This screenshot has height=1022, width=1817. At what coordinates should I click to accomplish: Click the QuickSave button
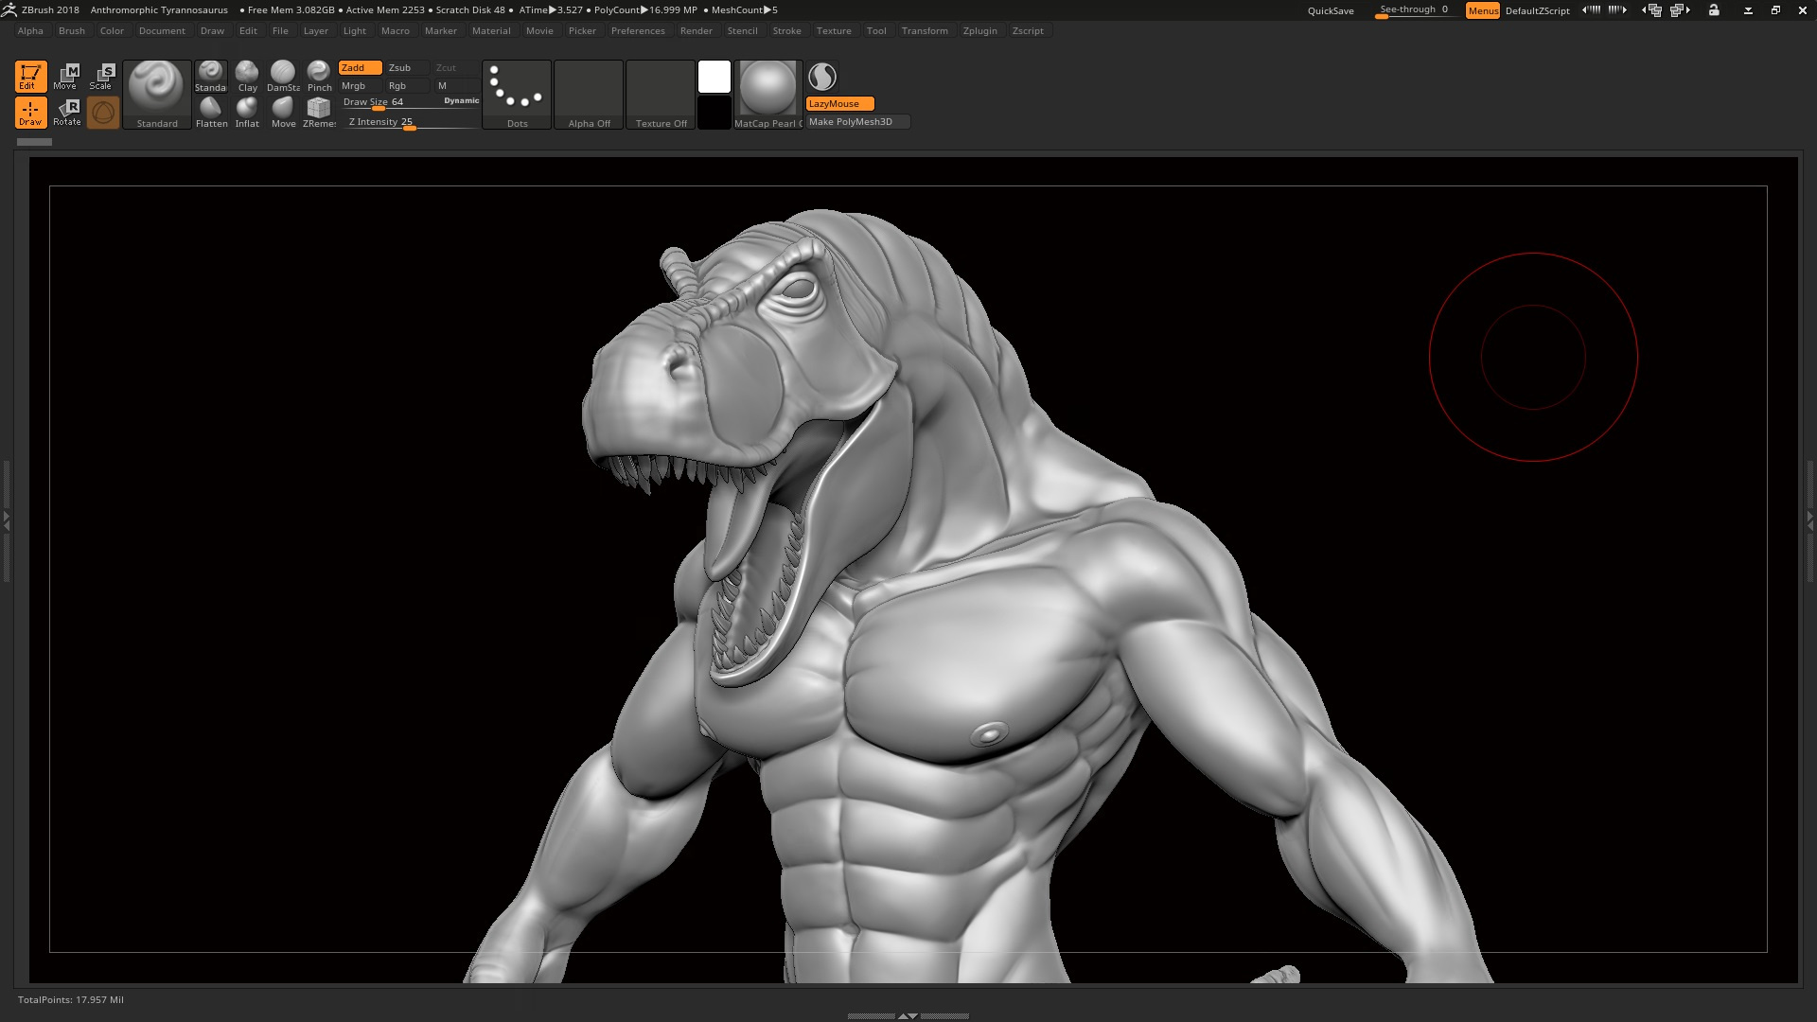click(1331, 10)
